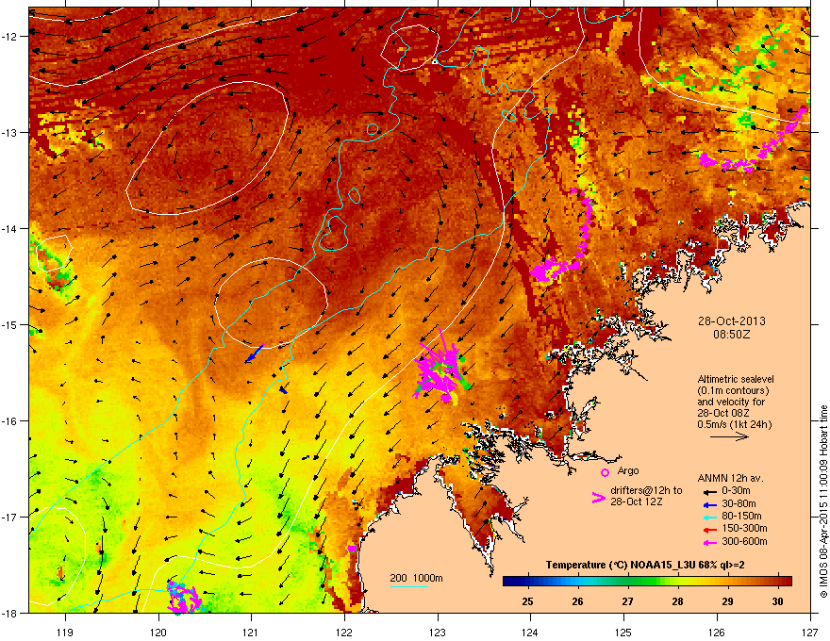Click the small magenta marker near 122E -17.3
Screen dimensions: 830x641
point(352,549)
